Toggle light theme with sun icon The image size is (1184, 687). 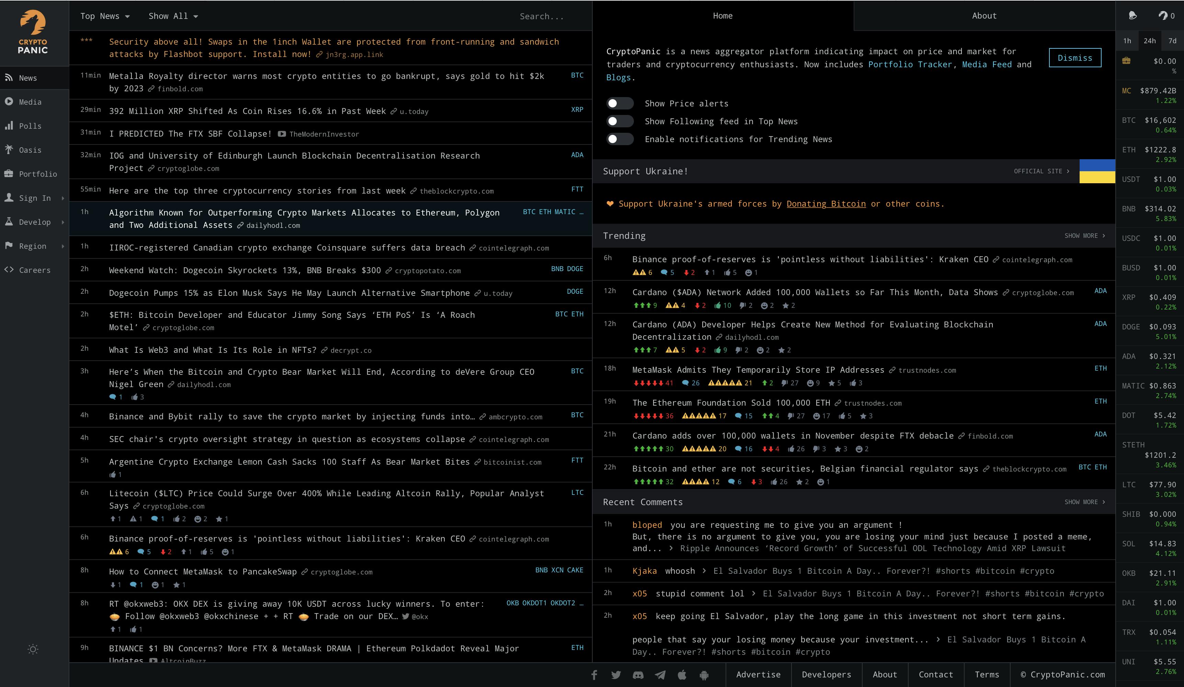tap(33, 649)
